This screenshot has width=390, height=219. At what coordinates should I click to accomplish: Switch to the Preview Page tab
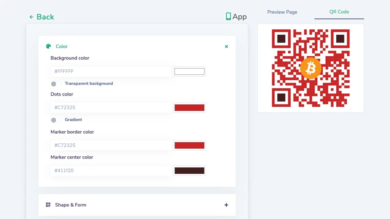coord(282,12)
